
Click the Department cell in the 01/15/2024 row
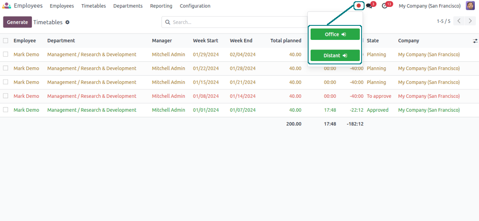[92, 82]
